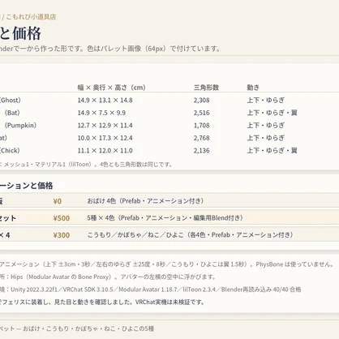
Task: Click the (Chick) name cell
Action: tap(10, 151)
